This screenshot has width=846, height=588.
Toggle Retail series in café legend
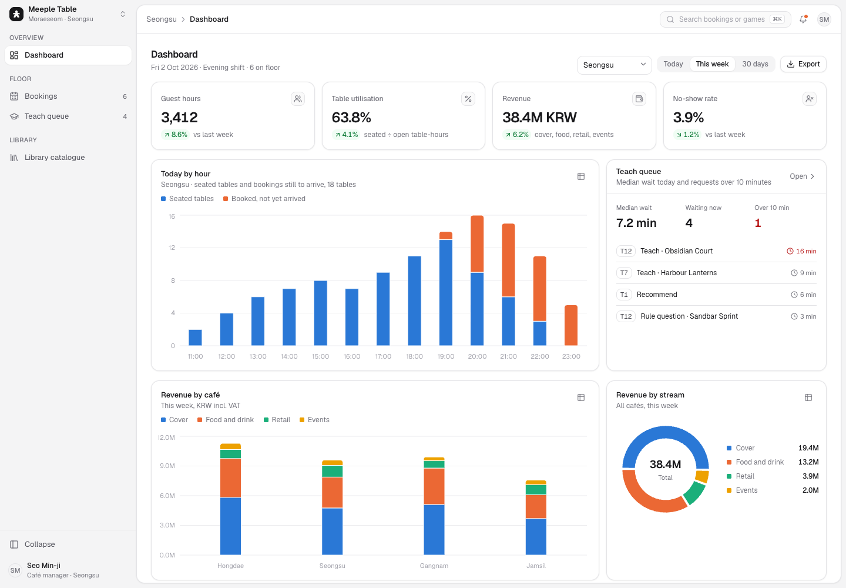point(277,420)
